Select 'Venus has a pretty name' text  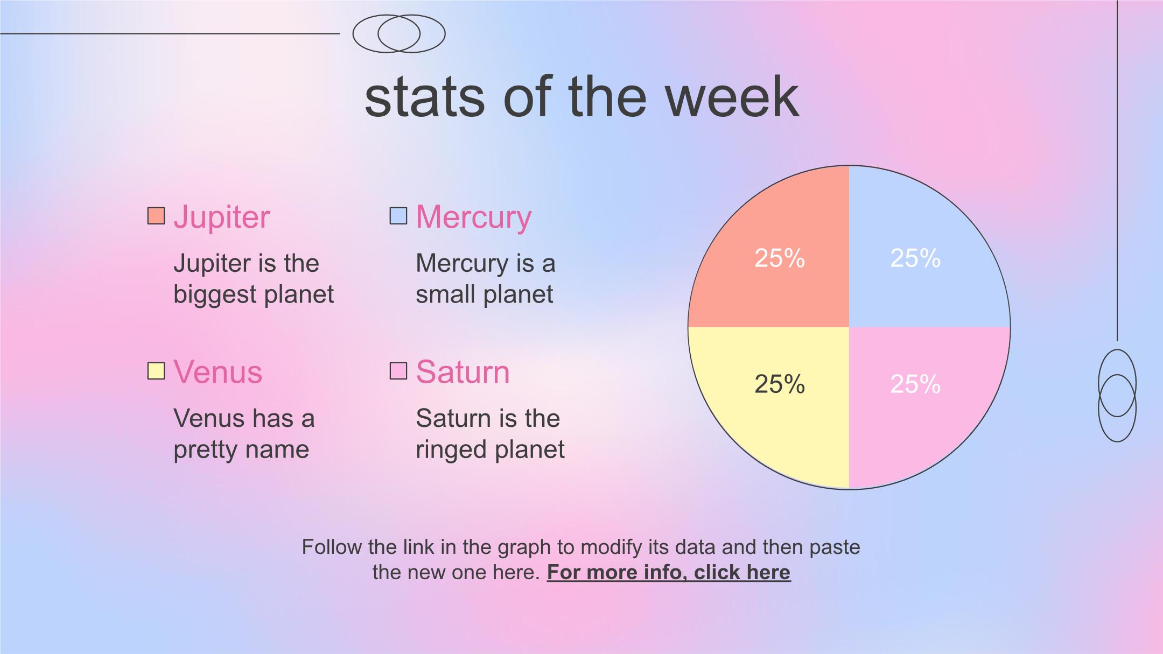244,434
